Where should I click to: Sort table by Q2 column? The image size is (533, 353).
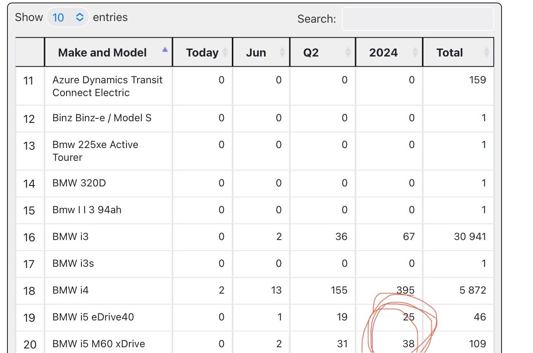coord(323,52)
